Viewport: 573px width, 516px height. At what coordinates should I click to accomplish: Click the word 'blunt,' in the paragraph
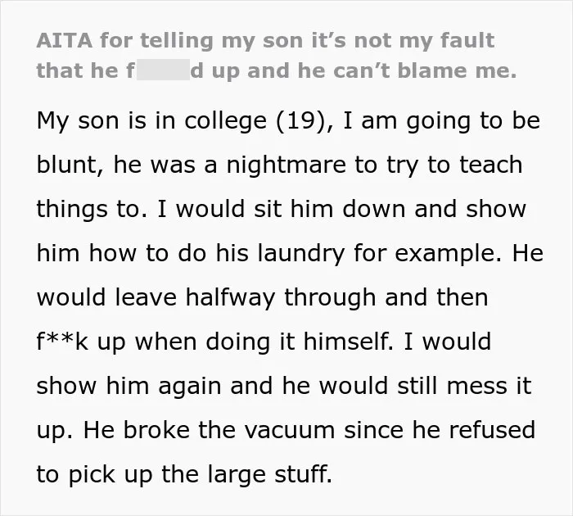coord(70,165)
